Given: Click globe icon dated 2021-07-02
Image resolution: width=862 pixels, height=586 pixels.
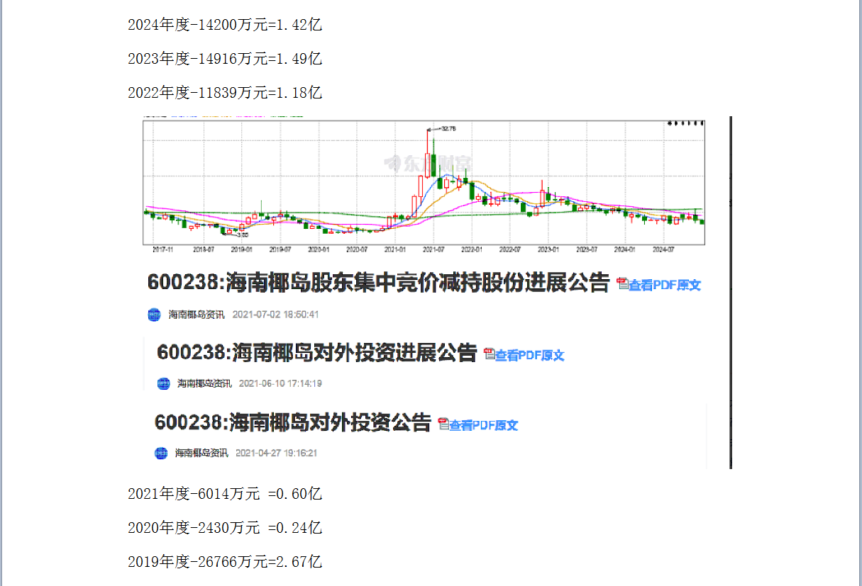Looking at the screenshot, I should coord(155,315).
